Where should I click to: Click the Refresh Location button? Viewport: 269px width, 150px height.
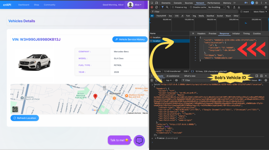click(25, 118)
